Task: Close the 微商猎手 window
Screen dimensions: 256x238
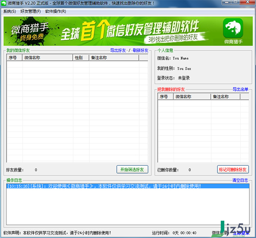Action: pyautogui.click(x=248, y=2)
